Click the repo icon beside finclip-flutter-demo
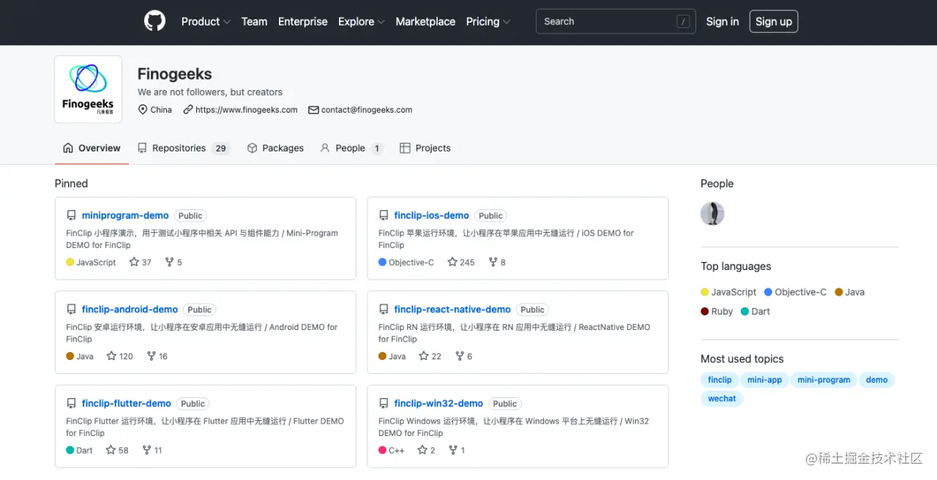Image resolution: width=937 pixels, height=480 pixels. [x=71, y=403]
